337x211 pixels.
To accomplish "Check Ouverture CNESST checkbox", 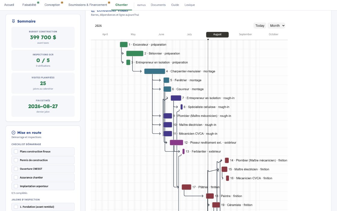I will (16, 169).
